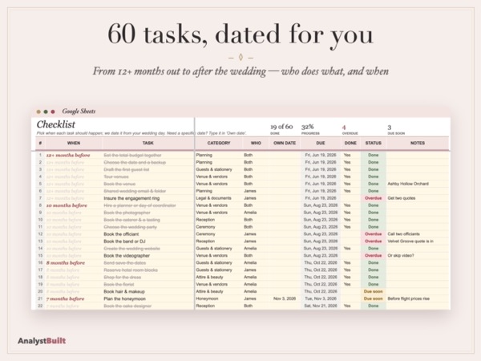Select the CATEGORY column header
This screenshot has width=481, height=361.
pyautogui.click(x=219, y=143)
